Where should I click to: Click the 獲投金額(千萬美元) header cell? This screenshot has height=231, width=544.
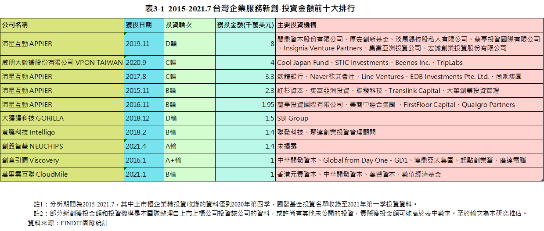pos(245,25)
